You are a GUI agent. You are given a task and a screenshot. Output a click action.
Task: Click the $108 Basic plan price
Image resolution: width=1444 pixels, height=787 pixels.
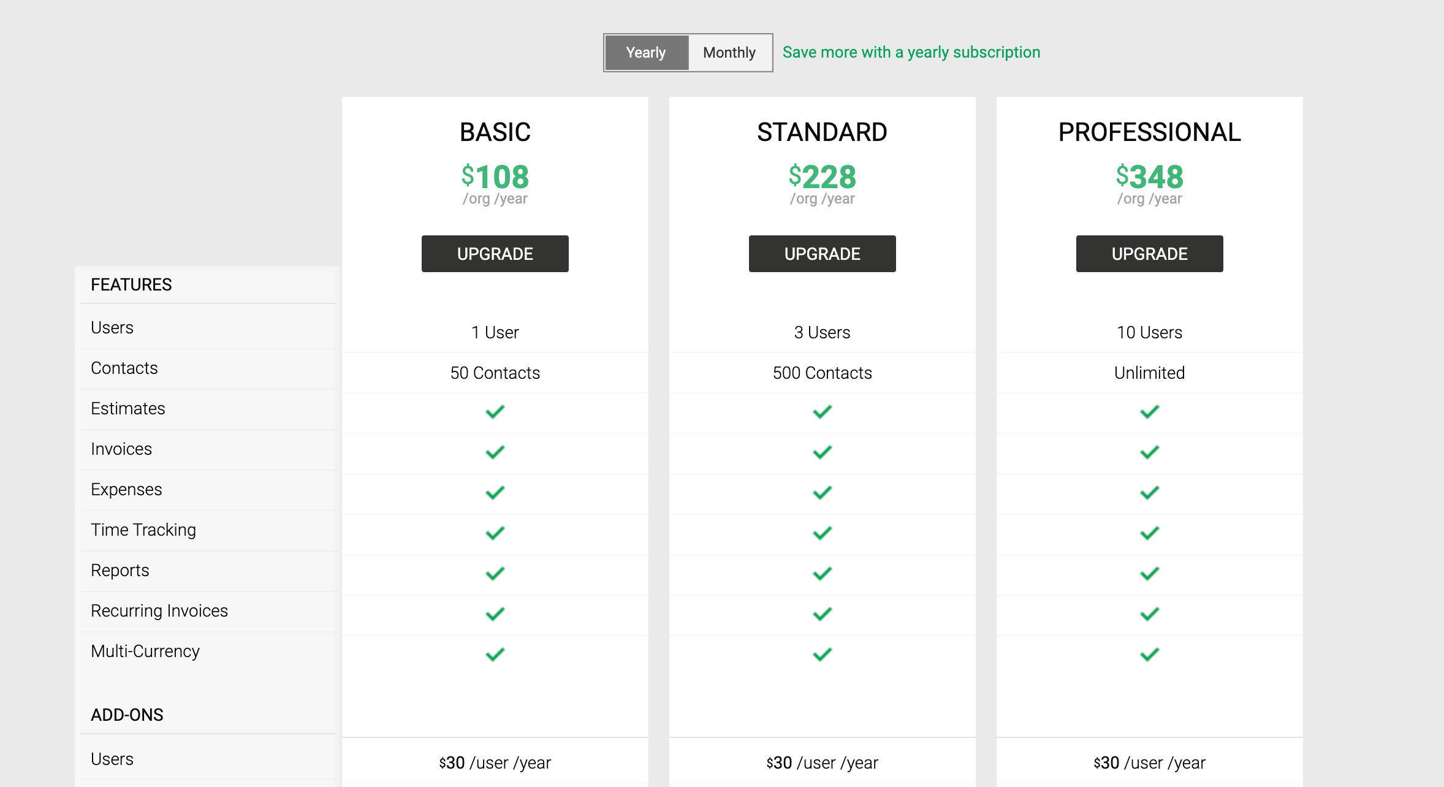495,178
